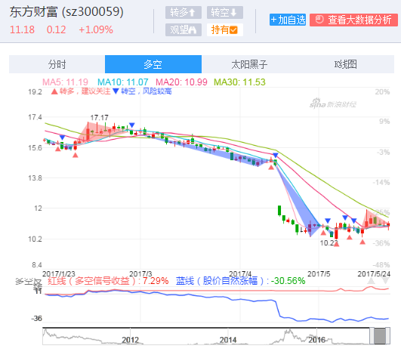Select the 转空 bearish signal button
The image size is (401, 355).
click(225, 13)
